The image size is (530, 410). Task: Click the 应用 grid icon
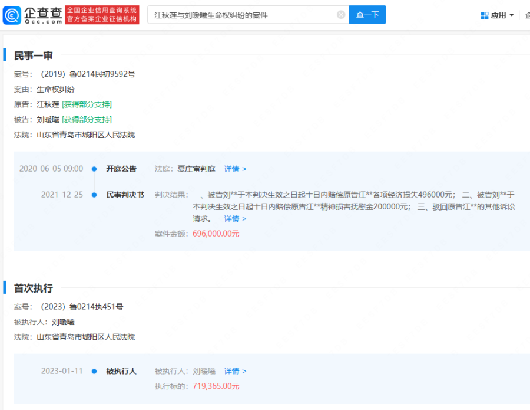[x=485, y=15]
